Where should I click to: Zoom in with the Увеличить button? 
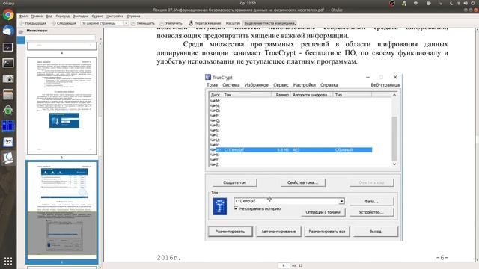[171, 23]
